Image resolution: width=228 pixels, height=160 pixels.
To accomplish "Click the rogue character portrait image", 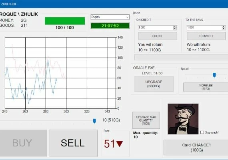I will click(183, 119).
